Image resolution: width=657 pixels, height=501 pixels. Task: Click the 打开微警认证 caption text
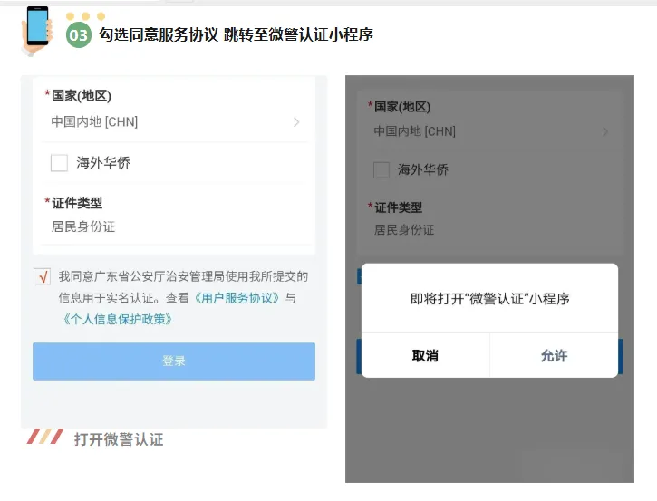click(x=119, y=439)
